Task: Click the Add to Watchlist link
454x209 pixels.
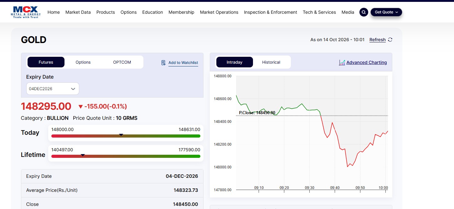Action: tap(183, 63)
